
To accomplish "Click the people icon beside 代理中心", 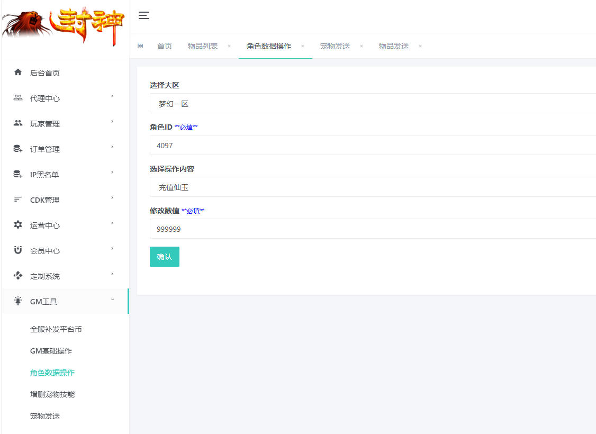I will 18,98.
